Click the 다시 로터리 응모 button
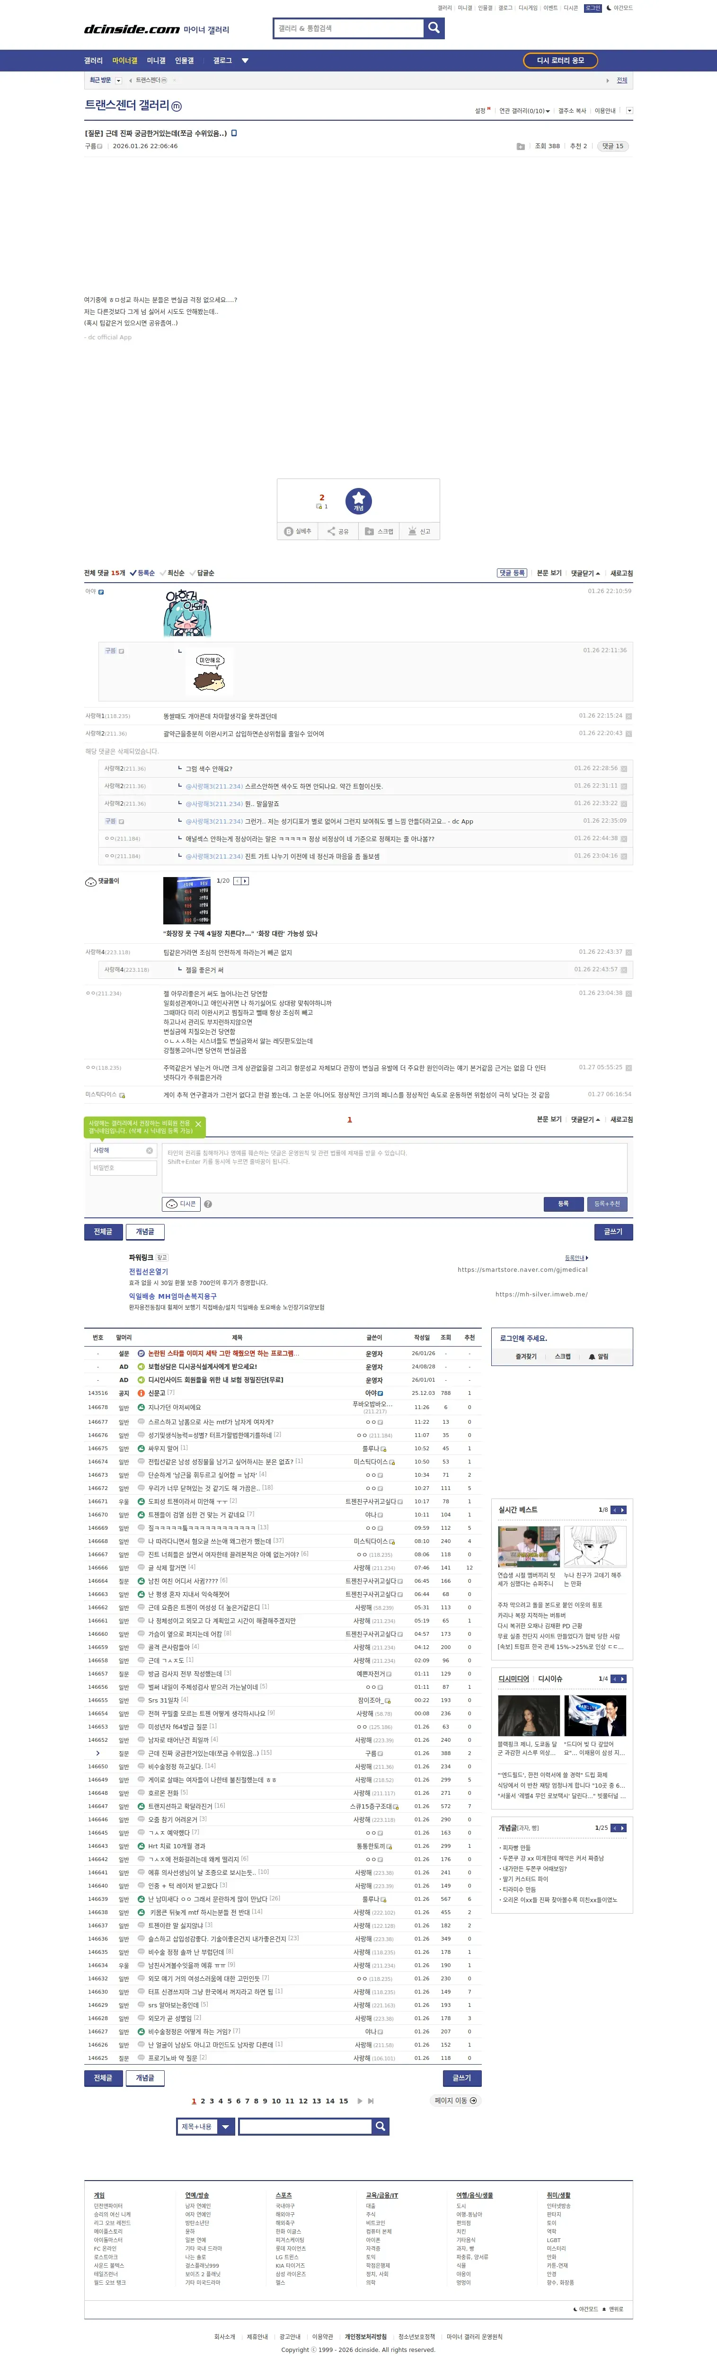The image size is (717, 2377). 560,60
